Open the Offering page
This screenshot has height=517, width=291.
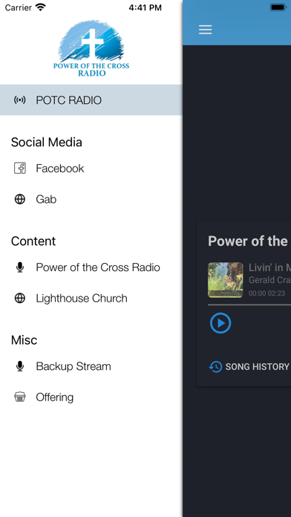[x=91, y=397]
